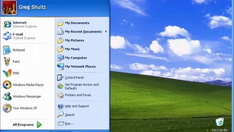
Task: Choose Windows Media Player entry text
Action: (x=28, y=85)
